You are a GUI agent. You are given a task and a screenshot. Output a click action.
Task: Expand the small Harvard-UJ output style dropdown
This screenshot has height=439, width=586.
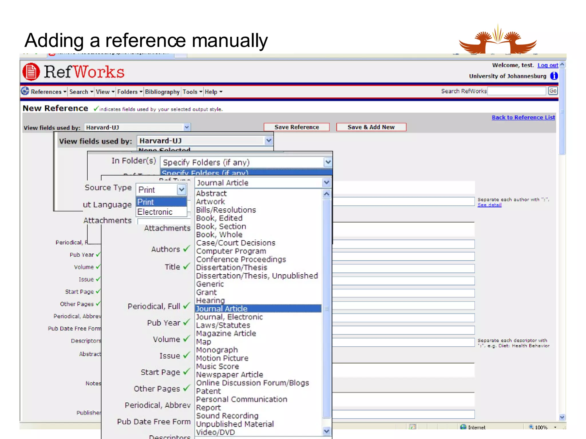(187, 127)
